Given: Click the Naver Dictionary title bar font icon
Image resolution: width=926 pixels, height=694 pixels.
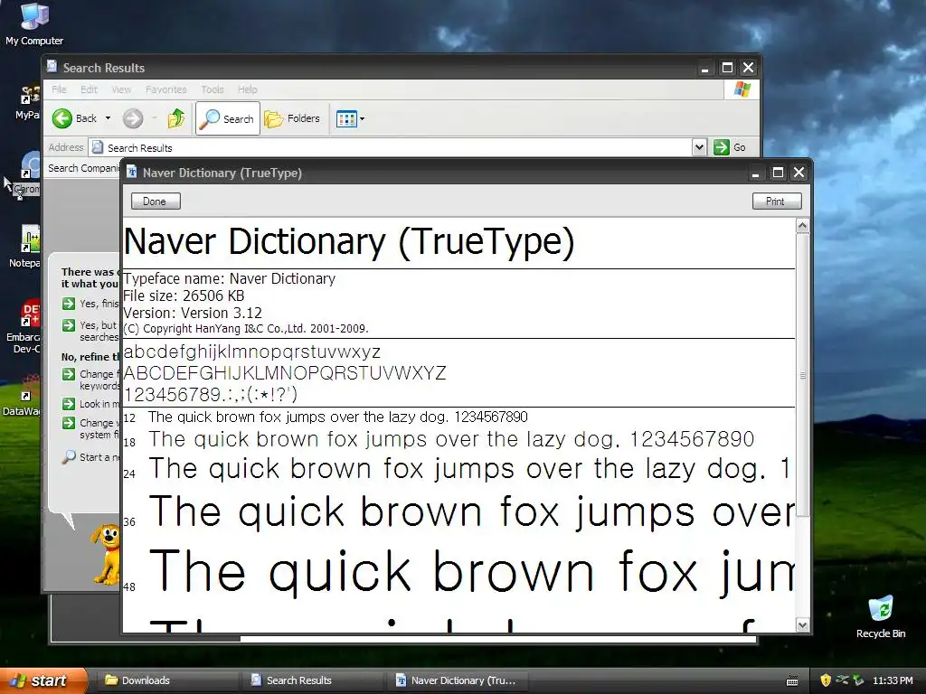Looking at the screenshot, I should point(131,173).
